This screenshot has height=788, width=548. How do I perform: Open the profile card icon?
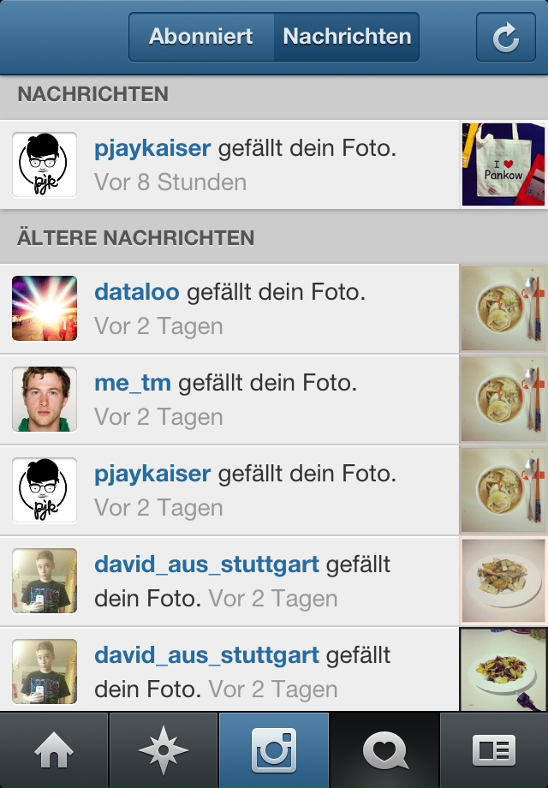click(494, 750)
